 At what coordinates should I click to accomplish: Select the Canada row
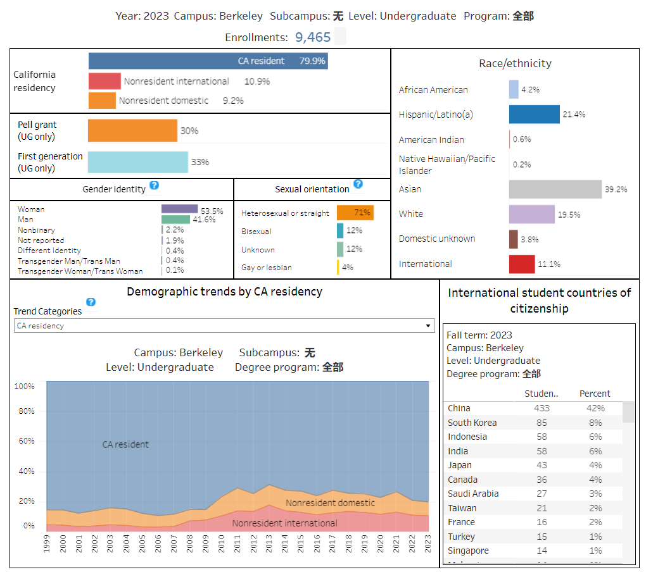click(533, 480)
